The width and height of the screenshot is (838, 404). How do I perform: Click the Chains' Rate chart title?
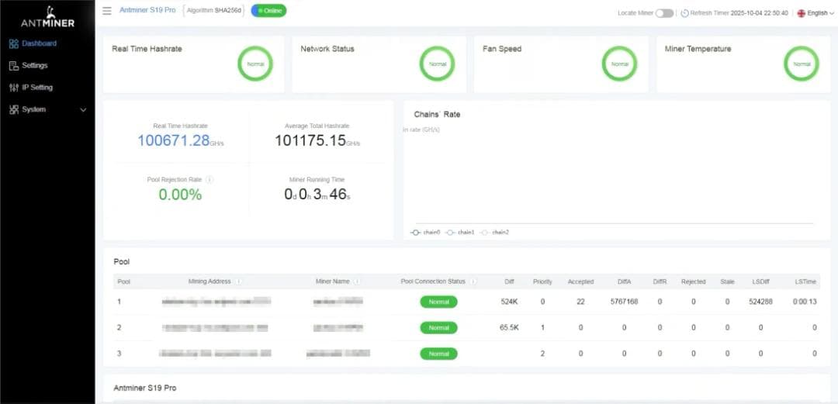pos(437,114)
